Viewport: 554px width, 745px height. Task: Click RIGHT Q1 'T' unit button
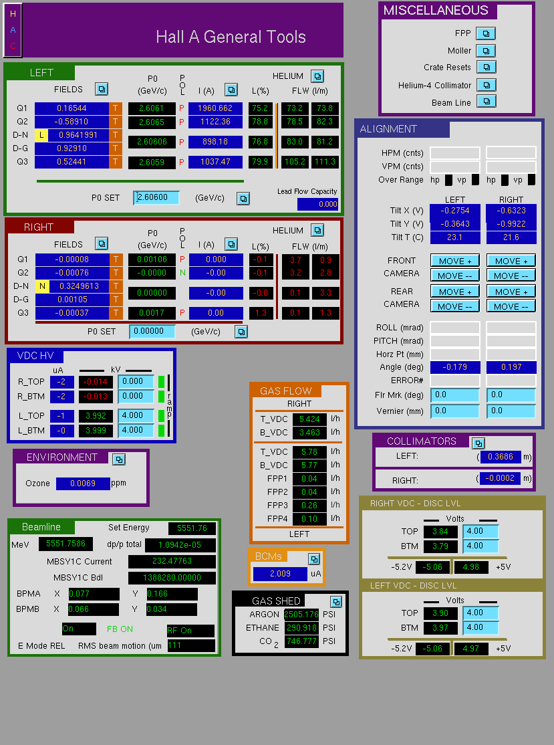[x=116, y=259]
